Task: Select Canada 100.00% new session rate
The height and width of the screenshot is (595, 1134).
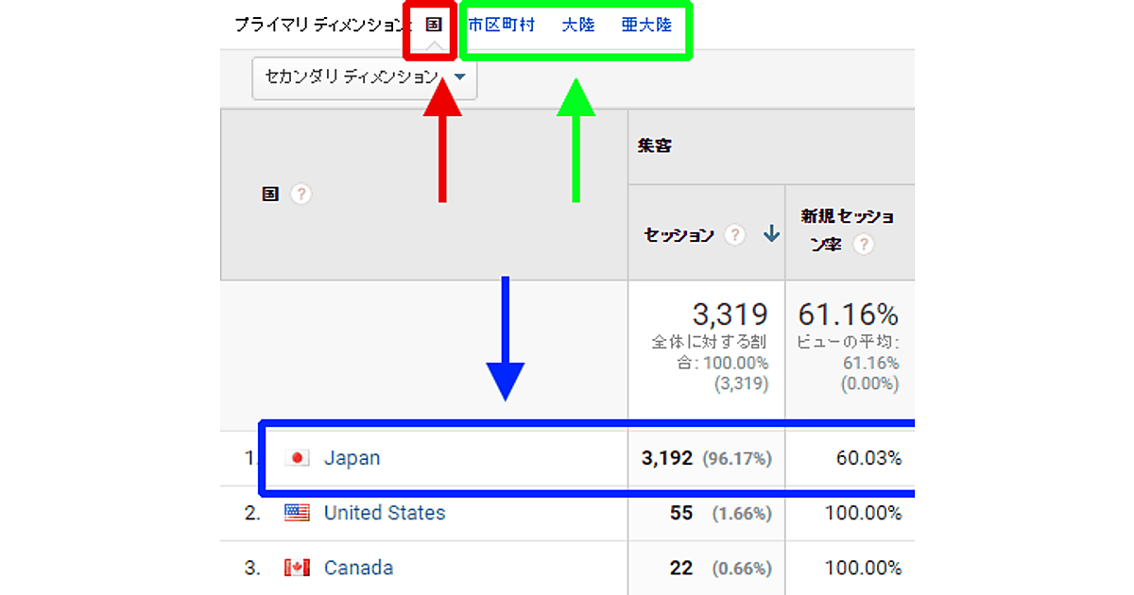Action: (863, 568)
